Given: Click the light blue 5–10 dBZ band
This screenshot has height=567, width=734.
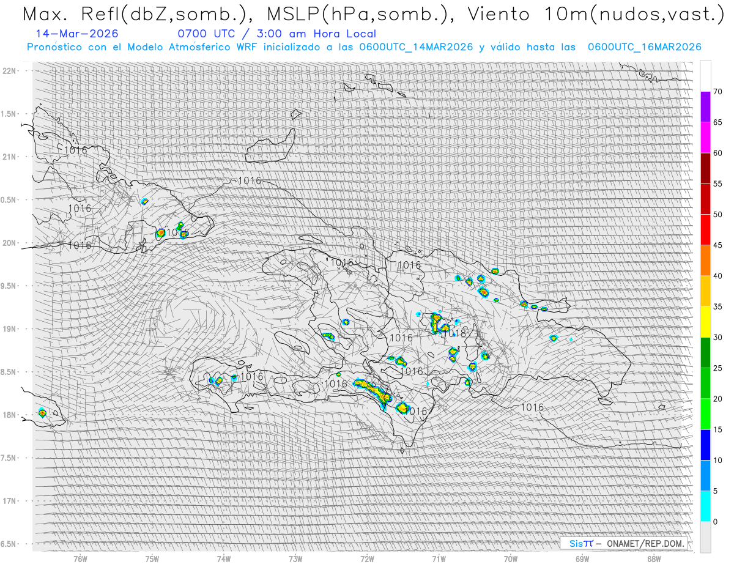Looking at the screenshot, I should 705,475.
